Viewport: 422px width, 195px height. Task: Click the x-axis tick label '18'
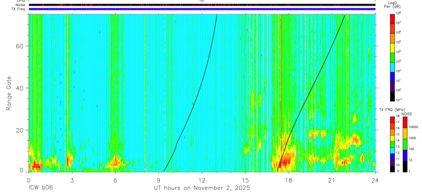coord(289,180)
